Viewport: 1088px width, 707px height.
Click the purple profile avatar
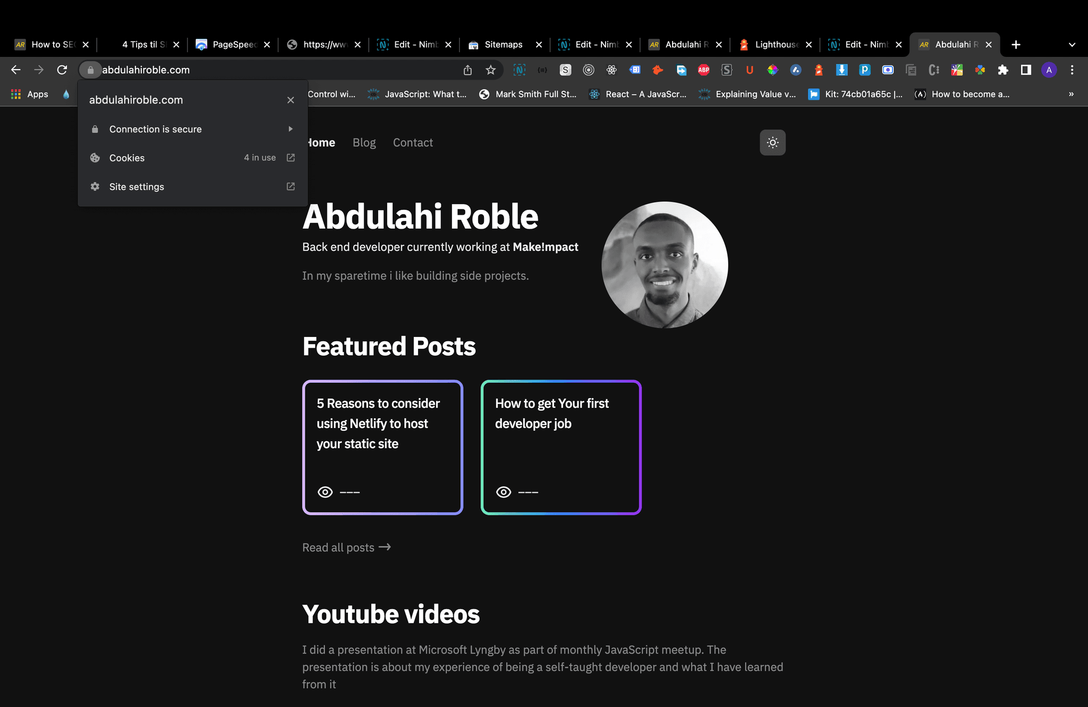pyautogui.click(x=1049, y=70)
